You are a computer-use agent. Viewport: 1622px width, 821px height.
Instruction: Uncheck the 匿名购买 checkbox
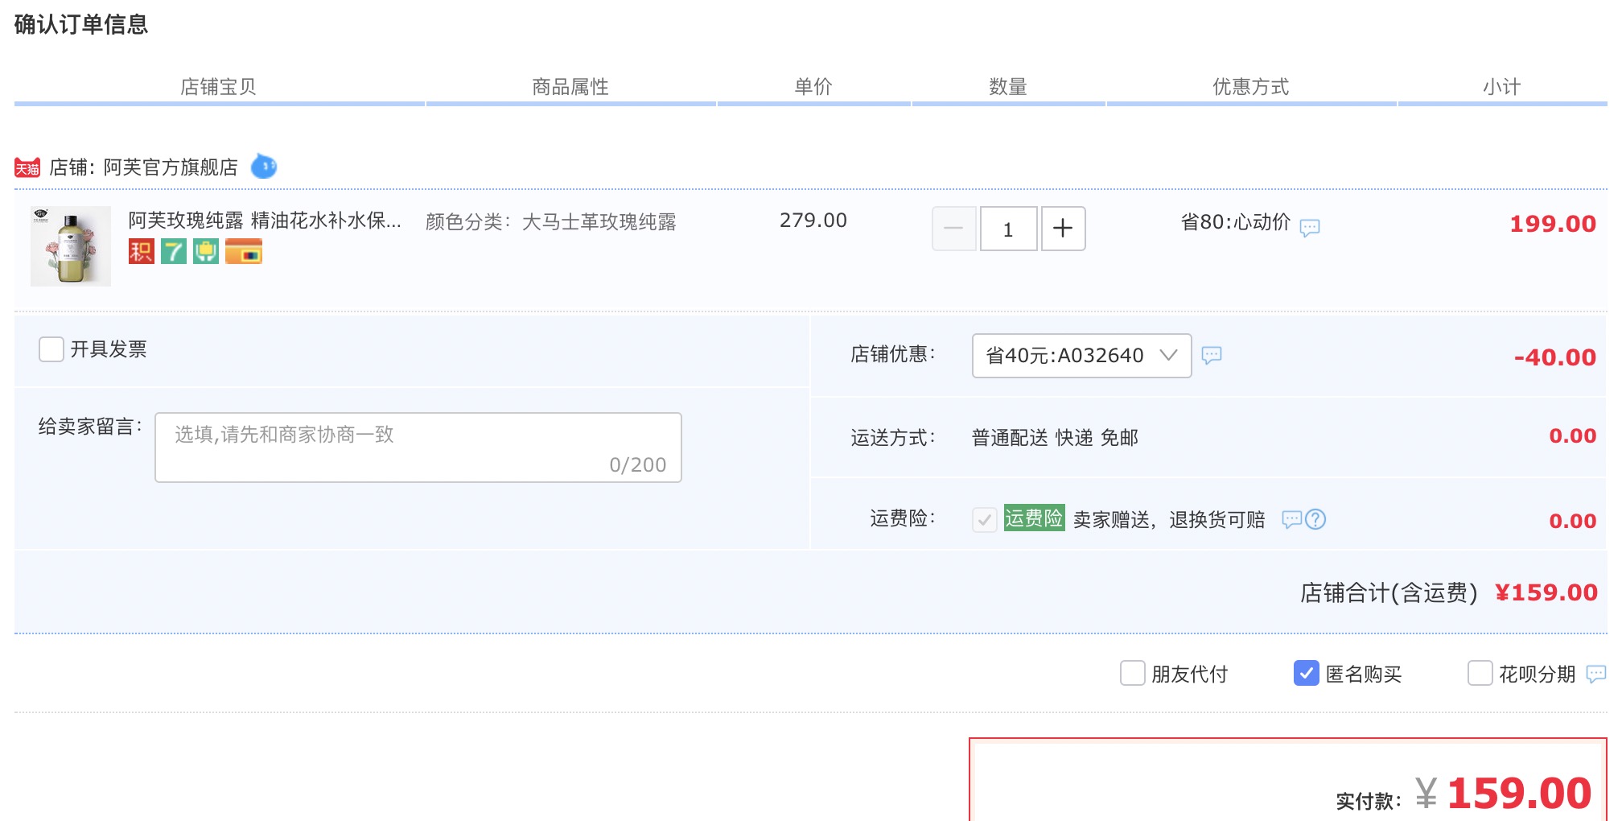coord(1307,673)
